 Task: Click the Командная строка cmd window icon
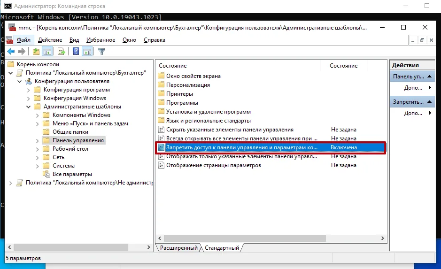click(x=8, y=6)
